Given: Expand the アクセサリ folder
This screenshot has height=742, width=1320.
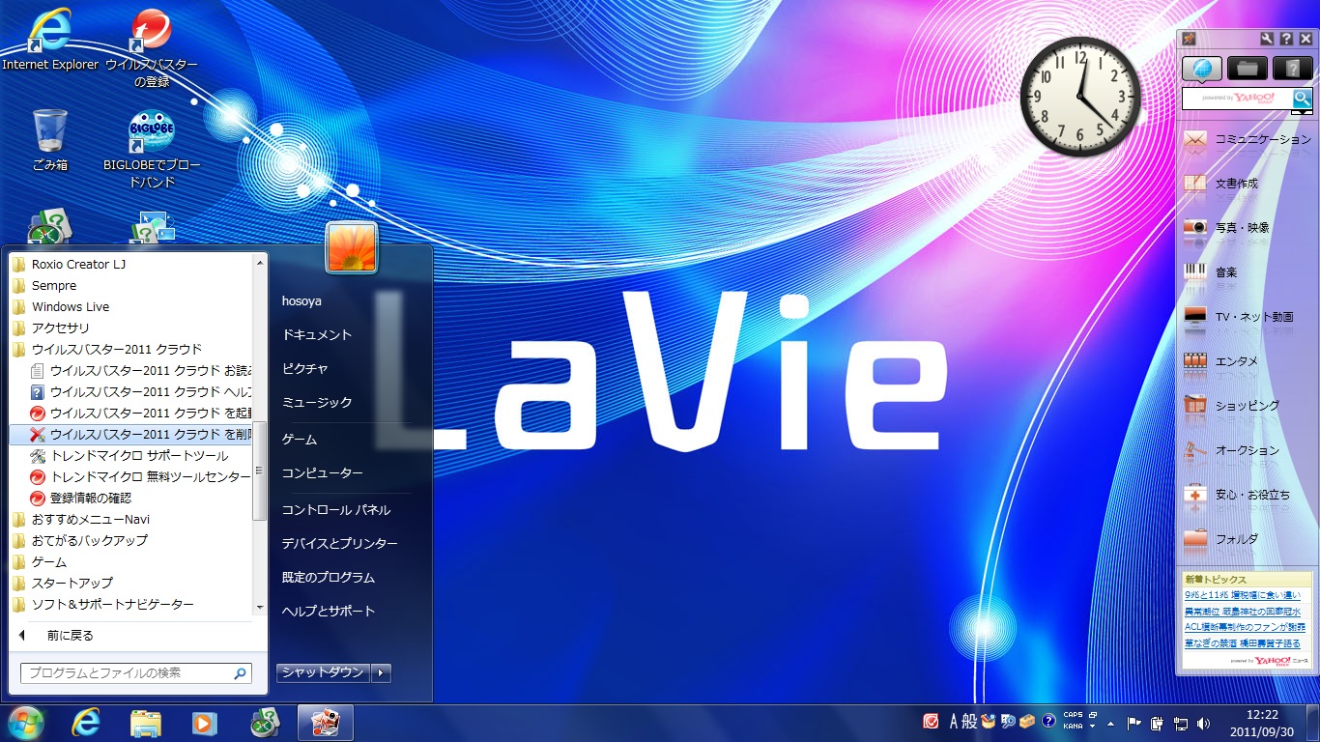Looking at the screenshot, I should coord(130,328).
